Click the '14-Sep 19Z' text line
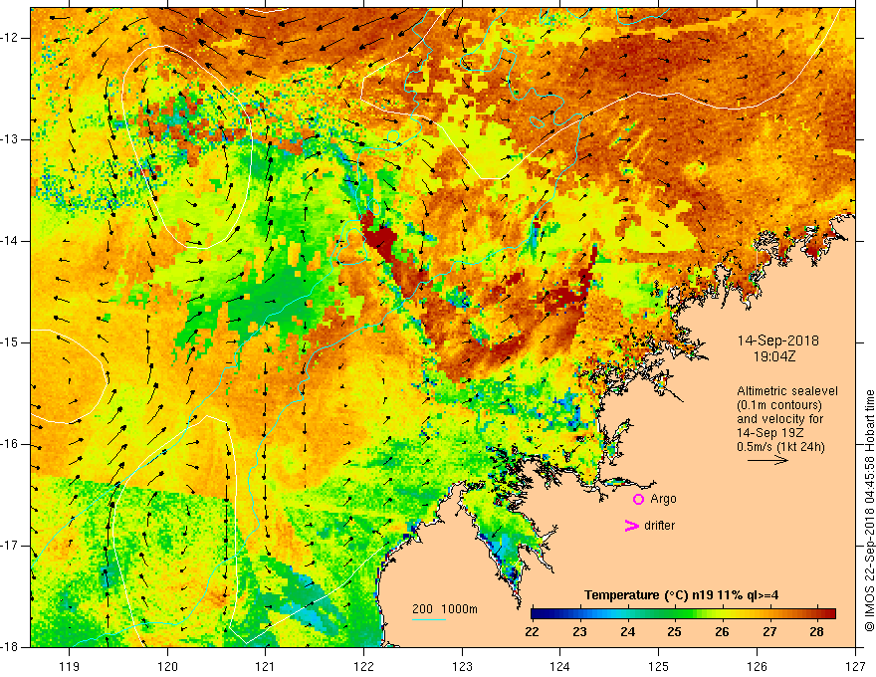The image size is (876, 677). click(x=768, y=433)
